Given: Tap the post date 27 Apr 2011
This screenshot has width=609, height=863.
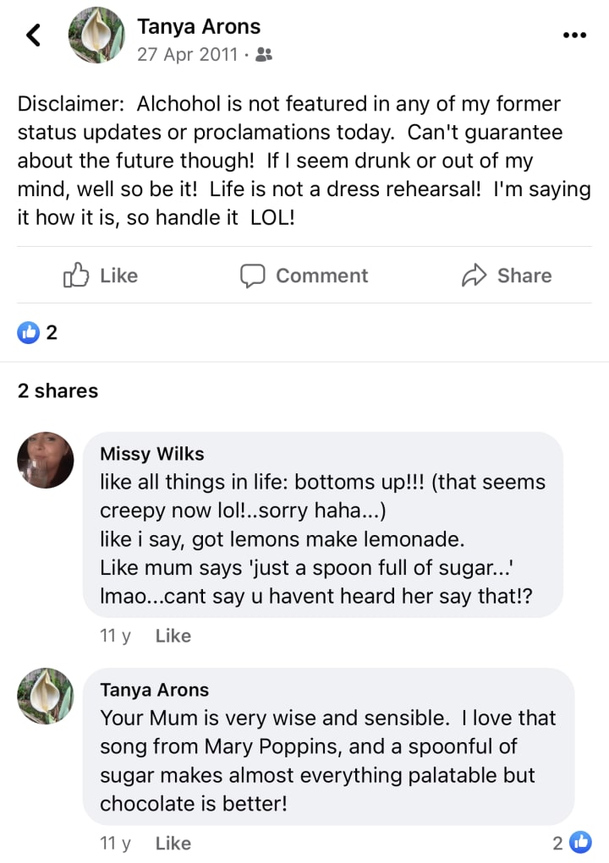Looking at the screenshot, I should [x=188, y=55].
